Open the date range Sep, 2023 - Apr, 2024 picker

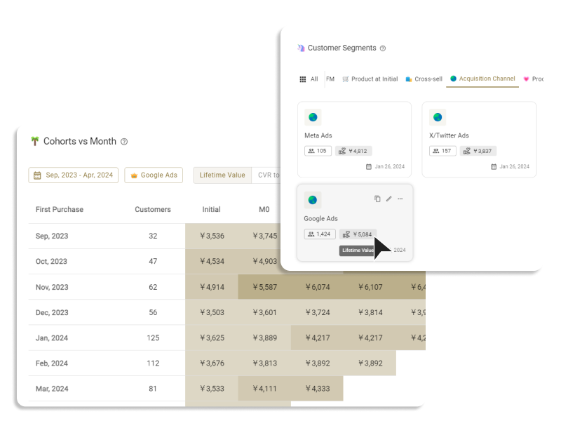[74, 175]
